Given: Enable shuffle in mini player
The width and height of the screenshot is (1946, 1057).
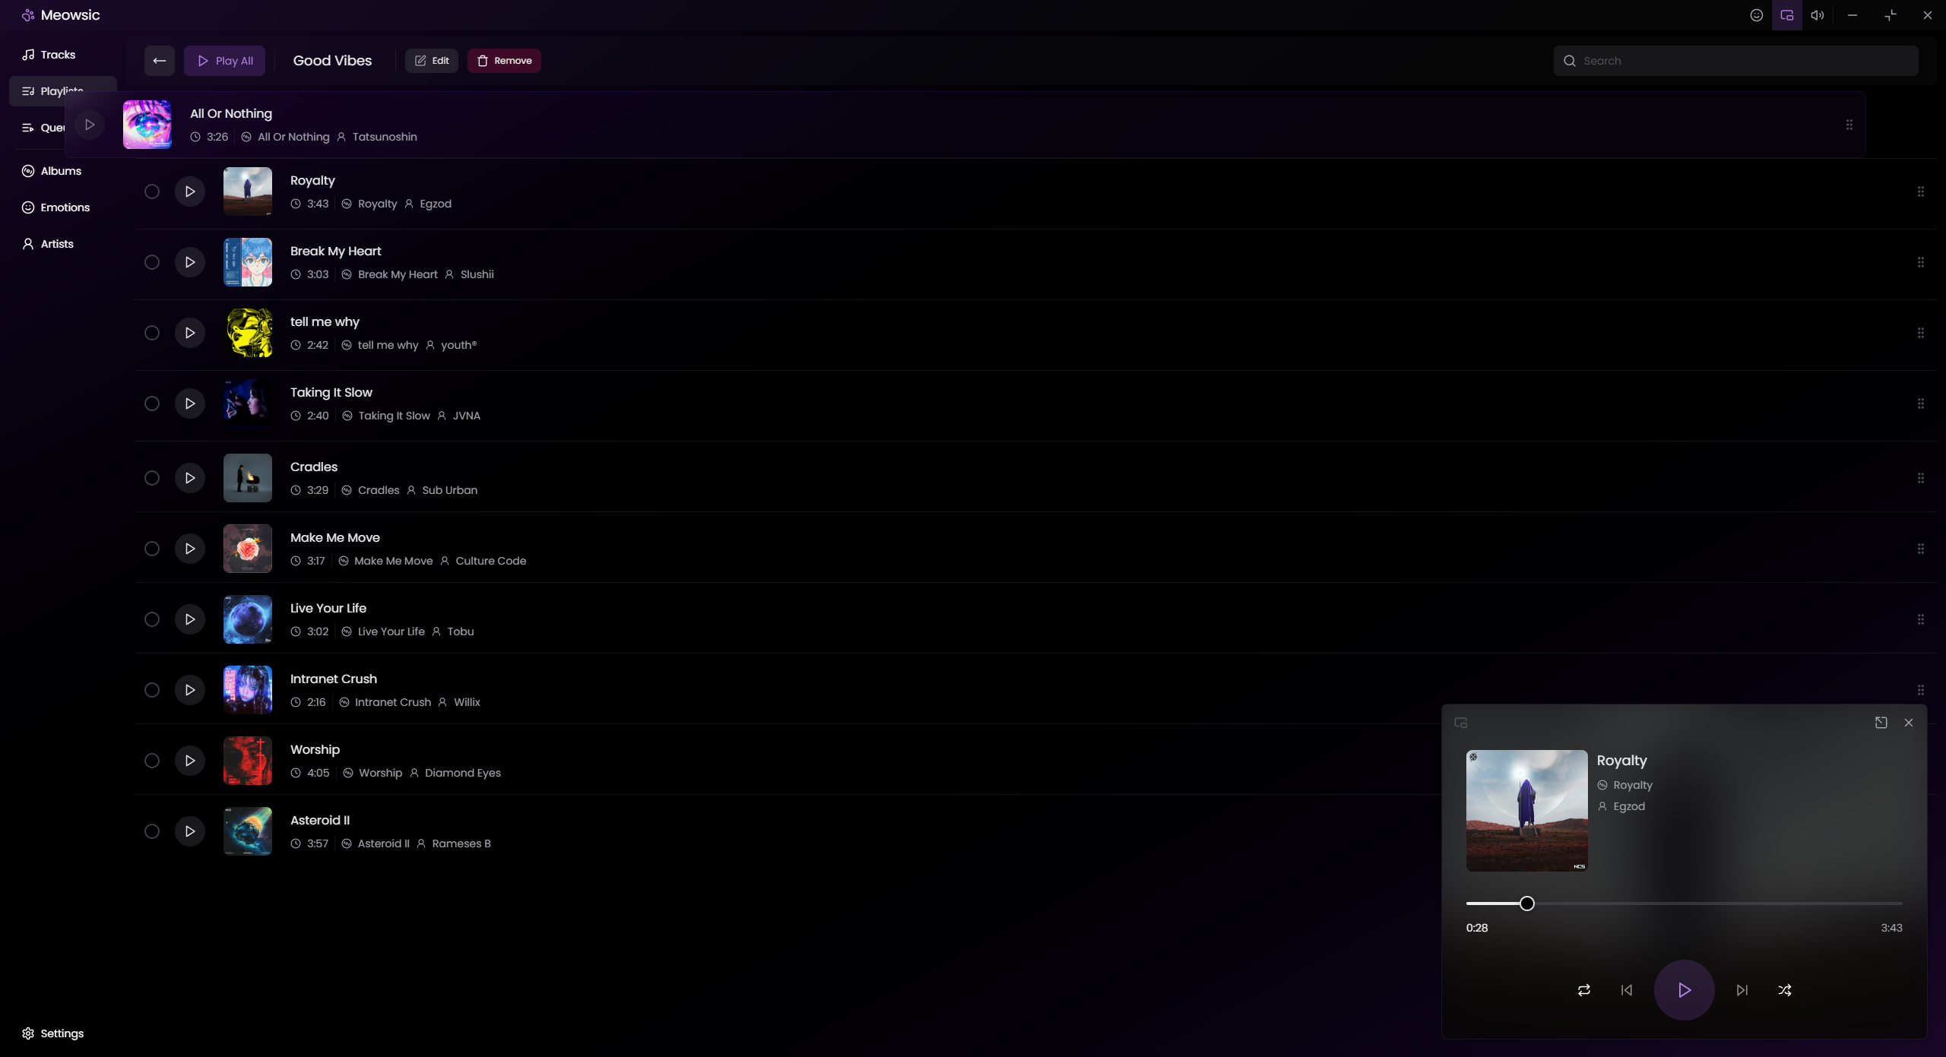Looking at the screenshot, I should (1785, 990).
